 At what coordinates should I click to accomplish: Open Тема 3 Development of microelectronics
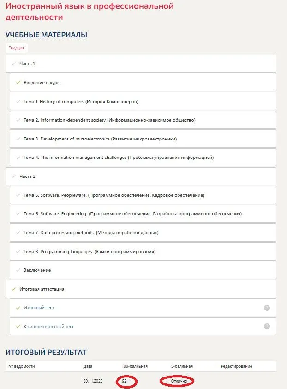point(100,139)
